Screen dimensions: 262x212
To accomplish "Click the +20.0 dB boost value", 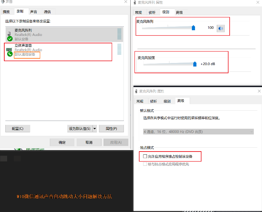I will 208,64.
